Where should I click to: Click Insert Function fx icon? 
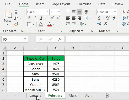click(x=60, y=39)
